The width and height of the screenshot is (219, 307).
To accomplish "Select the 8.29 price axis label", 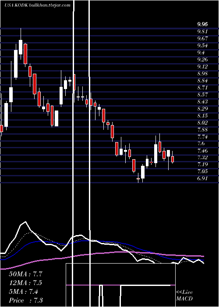I will (202, 109).
